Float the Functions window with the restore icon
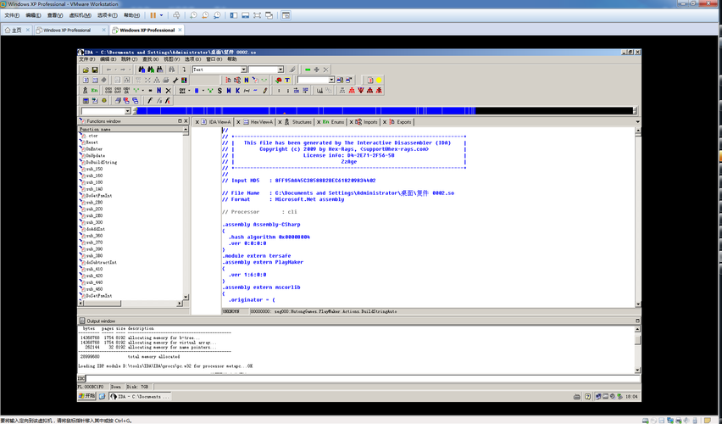The height and width of the screenshot is (424, 722). pyautogui.click(x=180, y=120)
